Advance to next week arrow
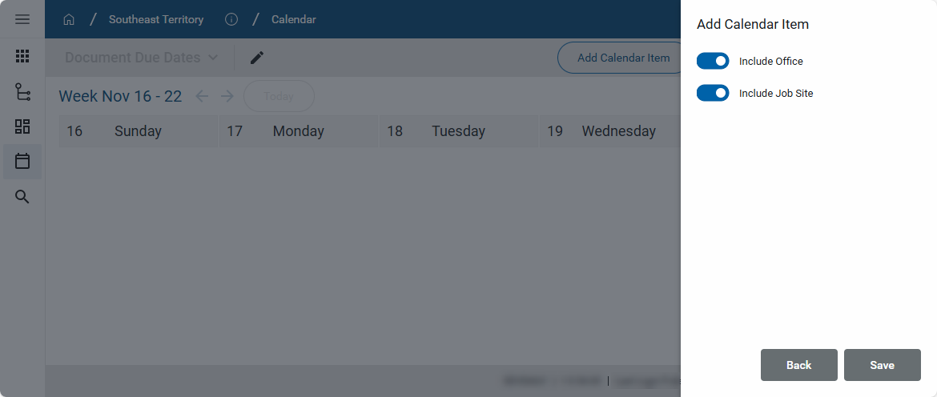937x397 pixels. tap(227, 96)
